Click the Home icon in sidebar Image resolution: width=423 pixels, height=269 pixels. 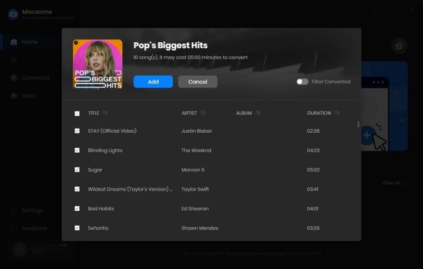click(x=14, y=42)
